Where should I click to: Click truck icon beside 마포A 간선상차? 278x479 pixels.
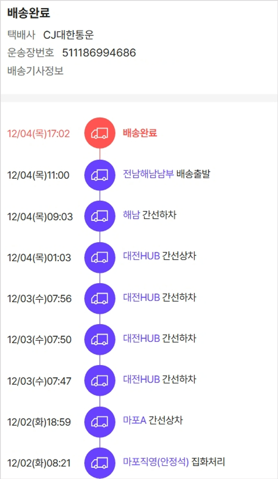click(100, 422)
